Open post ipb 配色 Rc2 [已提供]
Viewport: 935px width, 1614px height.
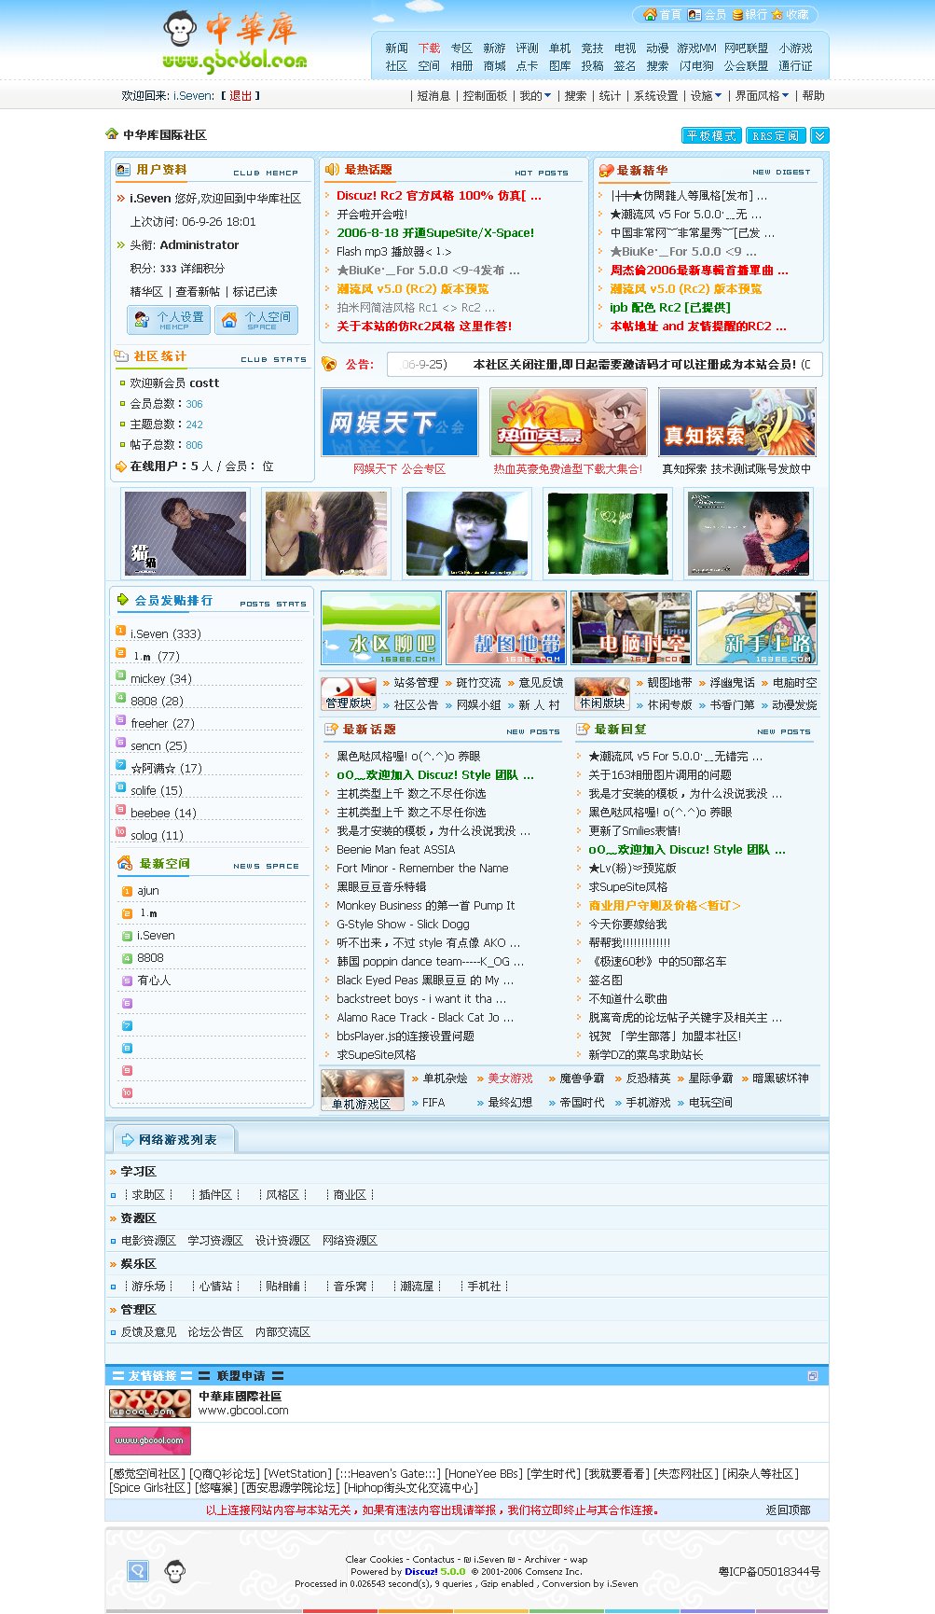[x=670, y=307]
